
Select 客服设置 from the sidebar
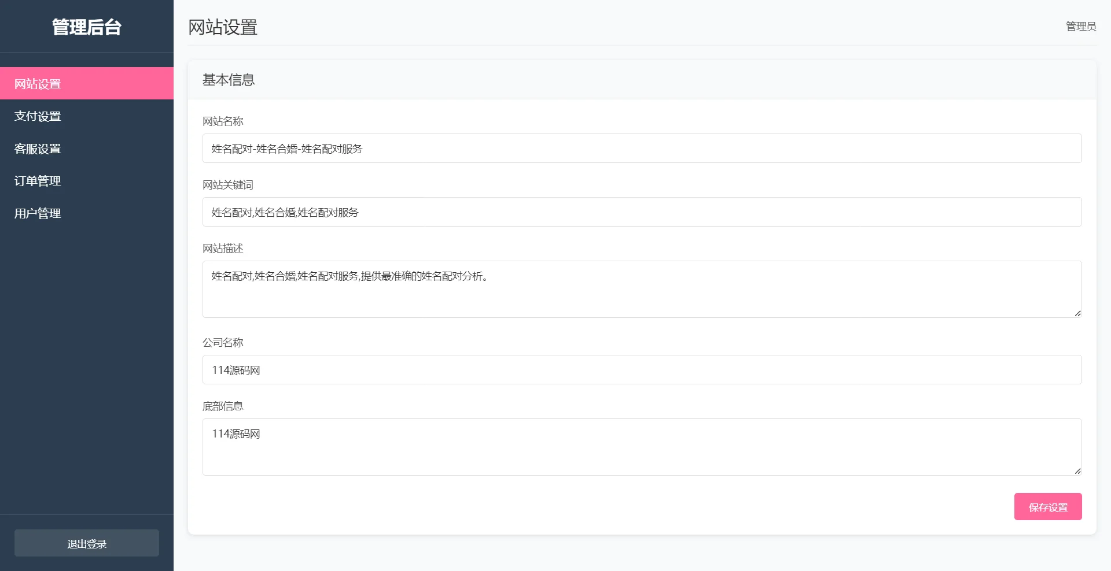87,148
